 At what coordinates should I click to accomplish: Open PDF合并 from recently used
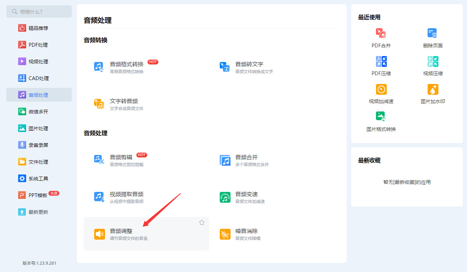coord(381,34)
